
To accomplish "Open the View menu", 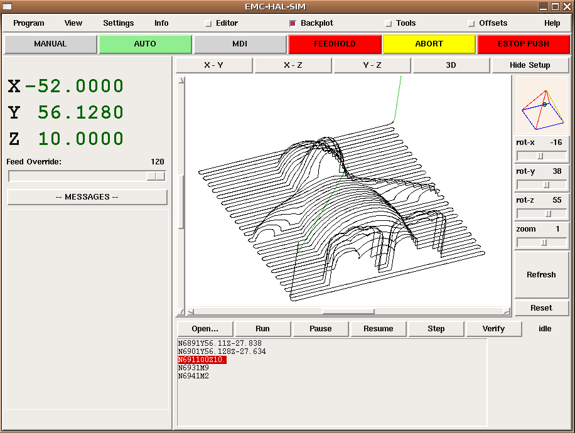I will pyautogui.click(x=73, y=23).
